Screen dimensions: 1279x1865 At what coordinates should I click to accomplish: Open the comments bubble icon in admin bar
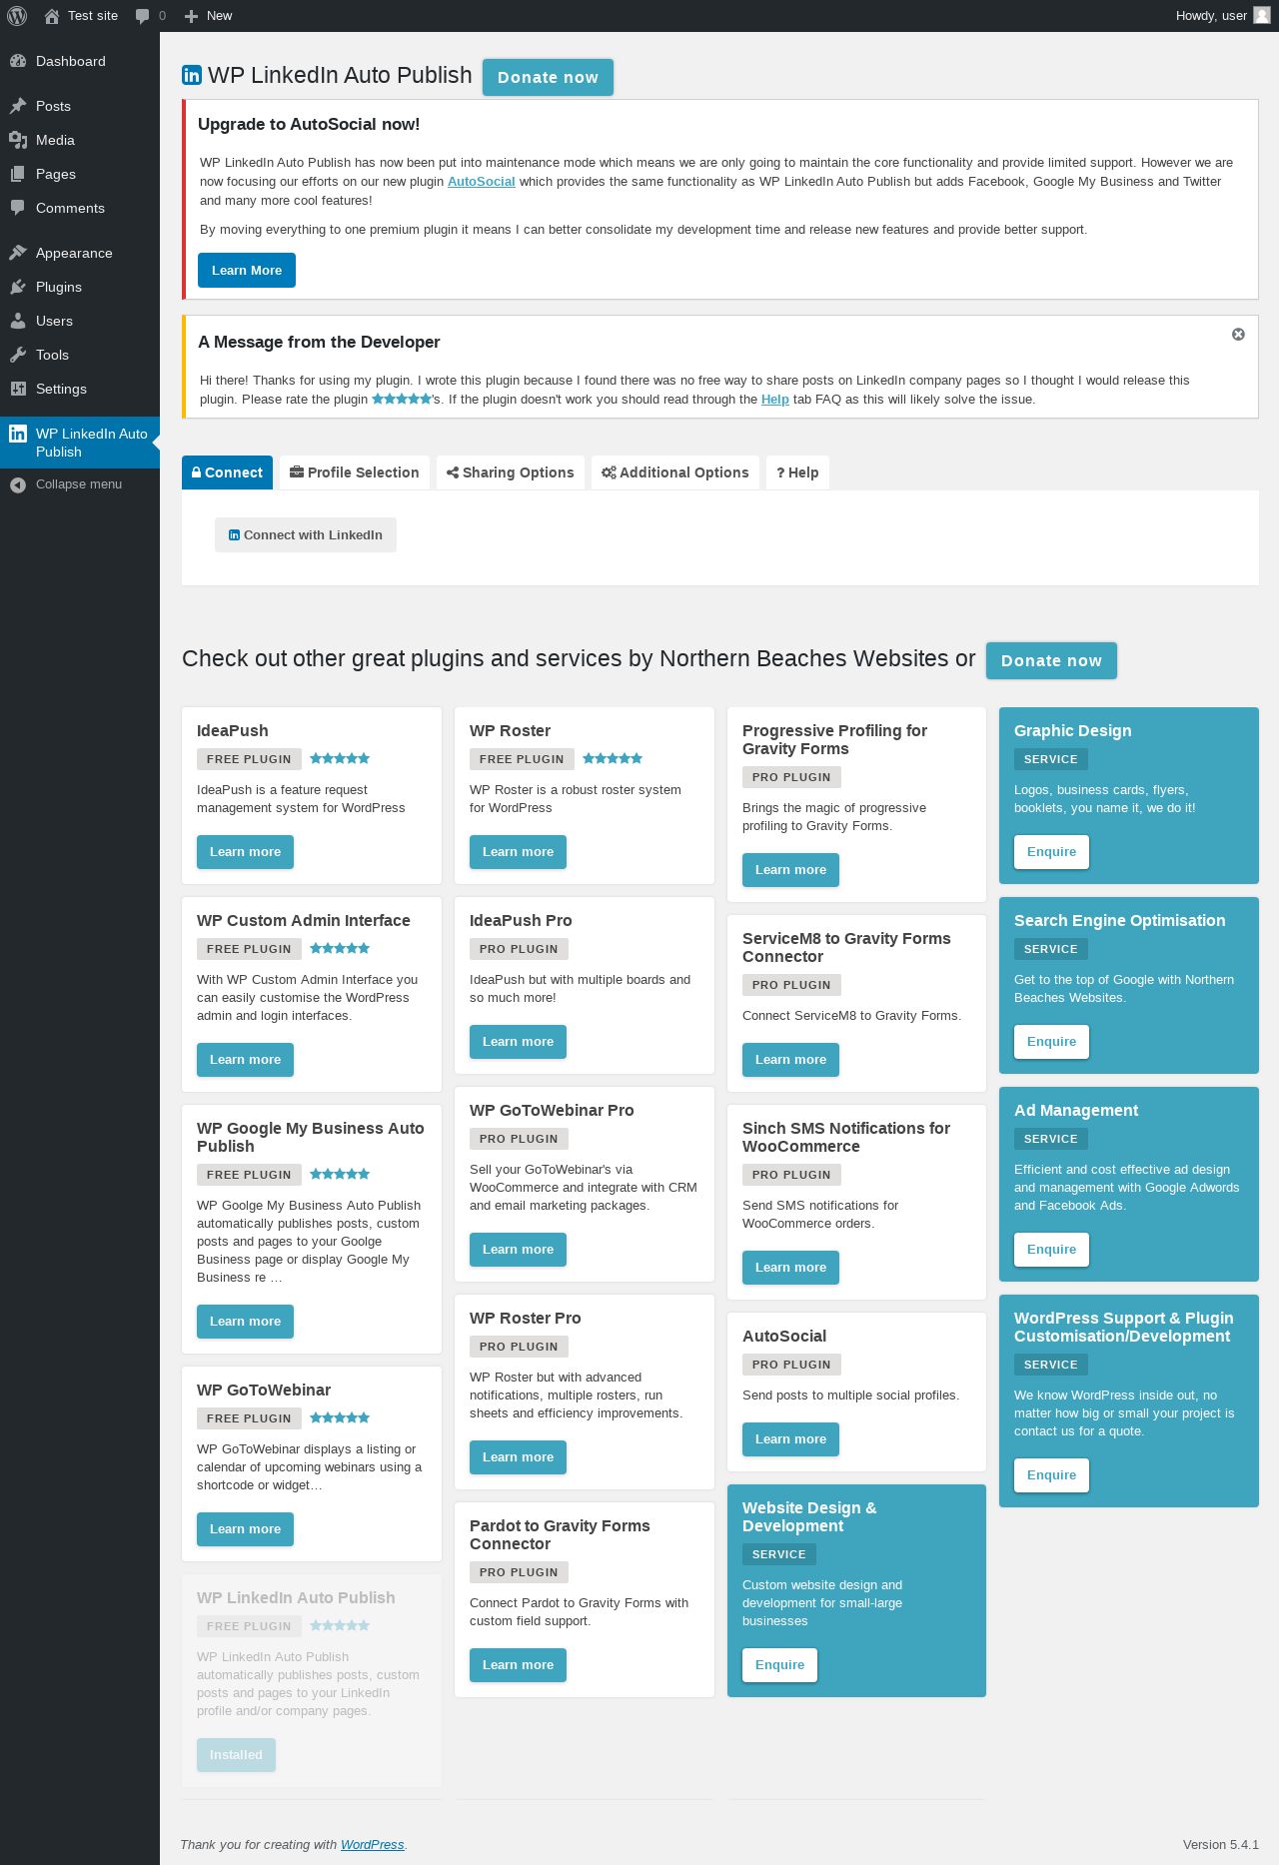point(143,16)
